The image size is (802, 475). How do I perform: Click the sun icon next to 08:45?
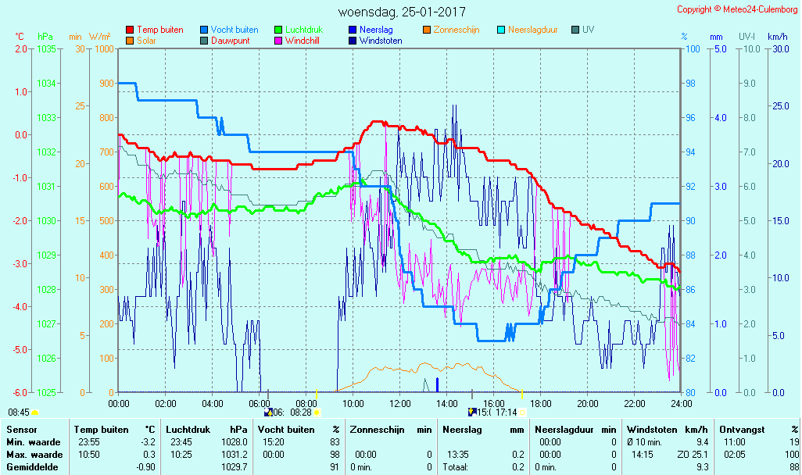[x=35, y=412]
